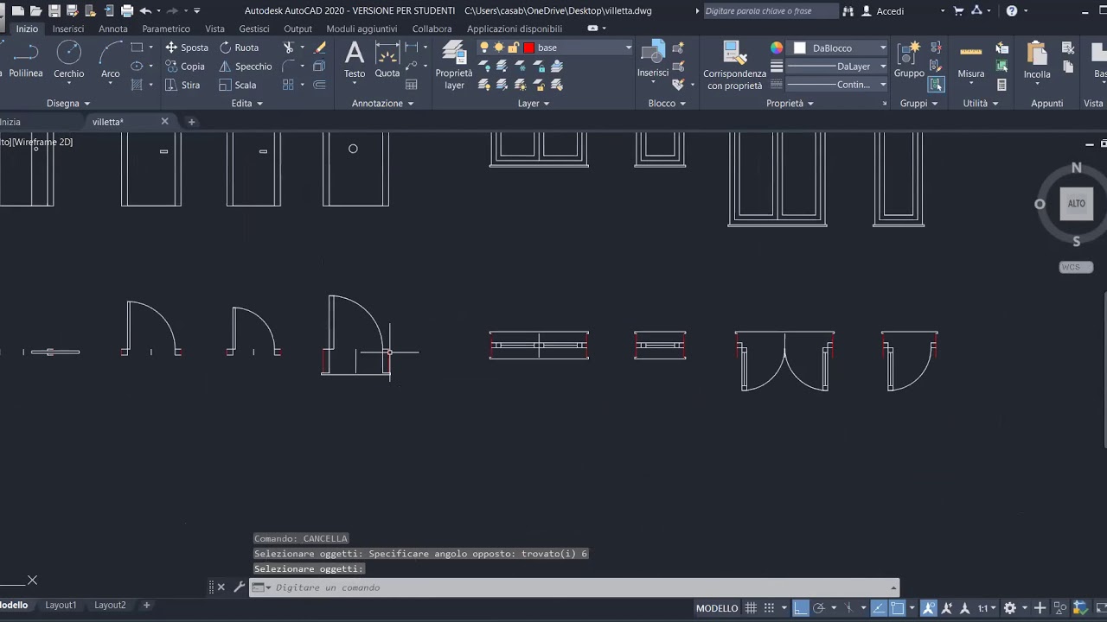Toggle the layer lock padlock icon
This screenshot has height=622, width=1107.
514,48
